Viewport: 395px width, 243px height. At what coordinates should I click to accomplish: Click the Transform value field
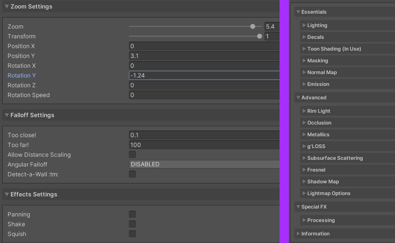(x=272, y=36)
